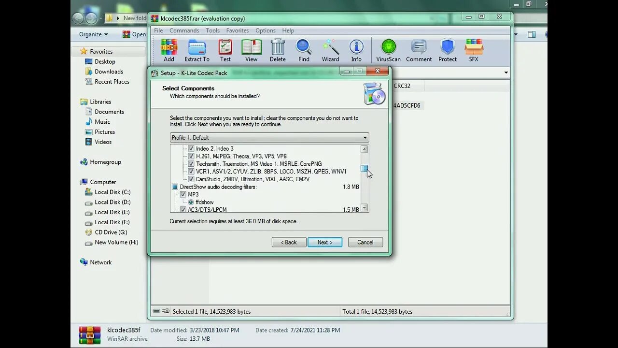618x348 pixels.
Task: Open Videos library
Action: 103,142
